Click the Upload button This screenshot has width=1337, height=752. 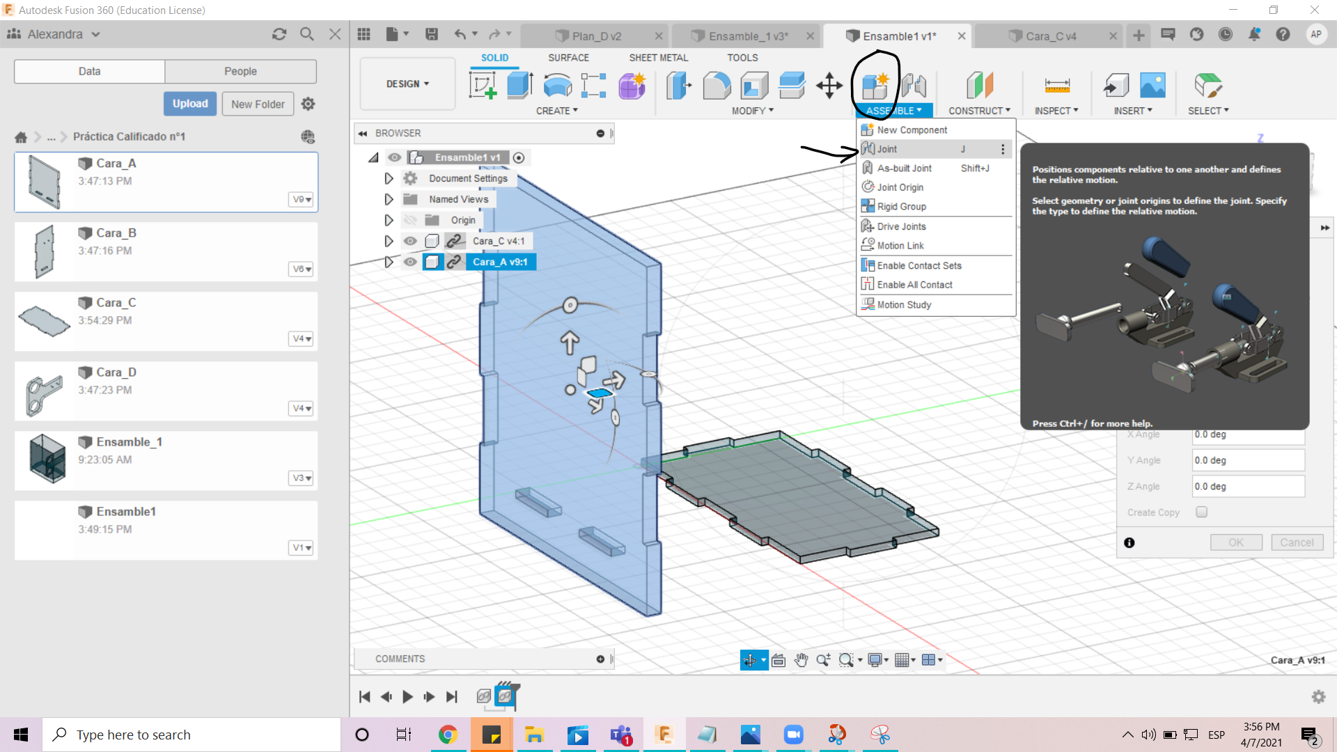pos(190,104)
